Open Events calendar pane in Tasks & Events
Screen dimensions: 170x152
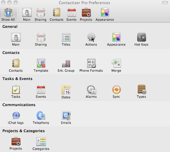click(41, 92)
